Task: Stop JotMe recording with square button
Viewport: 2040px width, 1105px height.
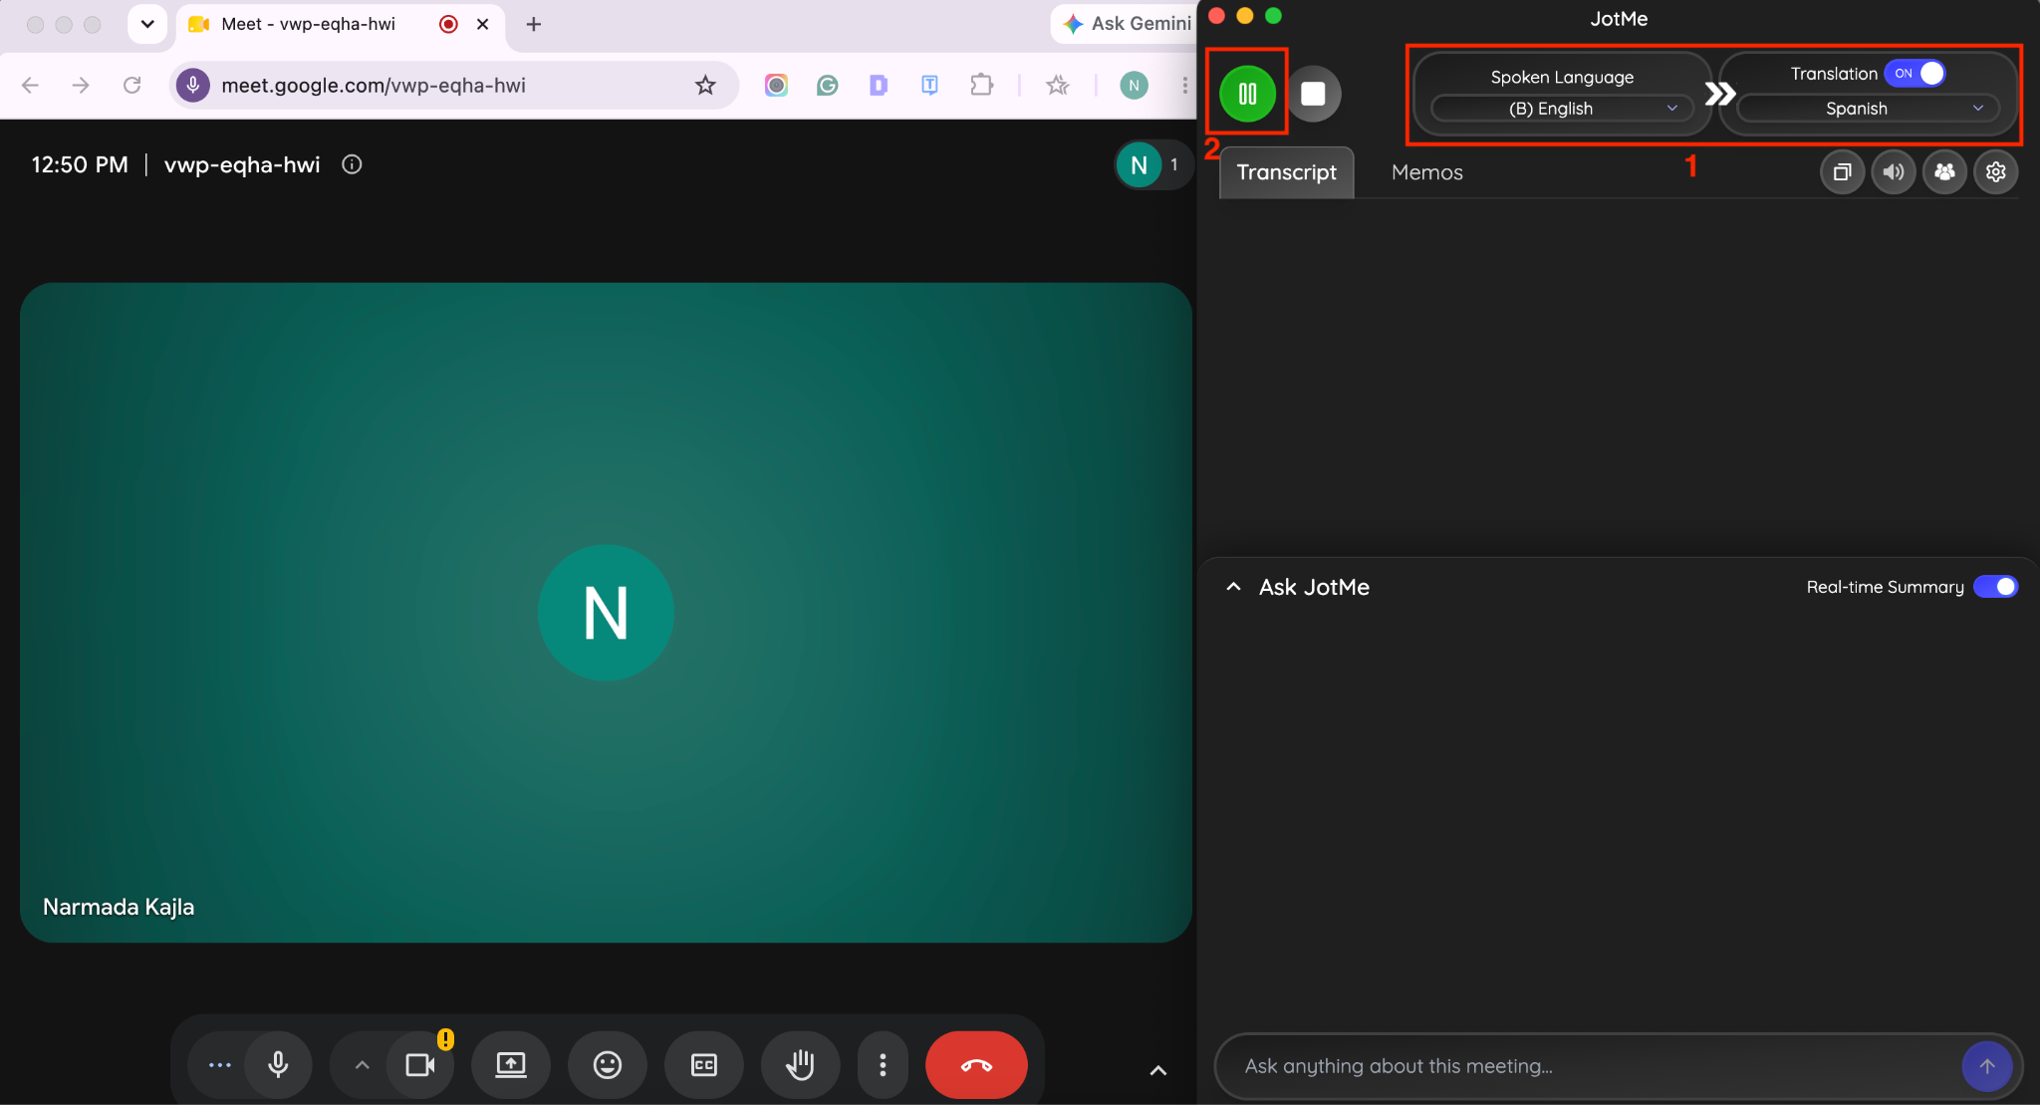Action: (1313, 94)
